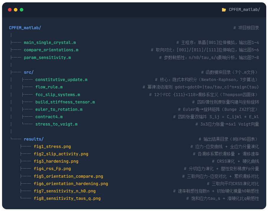Screen dimensions: 268x211
Task: Select stress_to_voigt.m file
Action: tap(56, 124)
